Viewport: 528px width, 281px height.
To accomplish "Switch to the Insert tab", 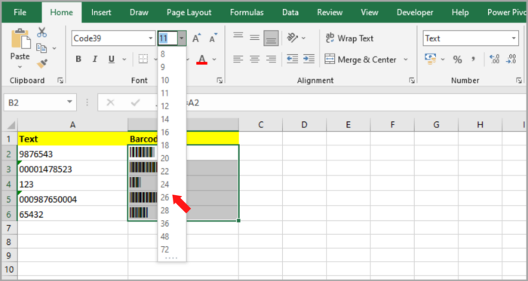I will 101,13.
